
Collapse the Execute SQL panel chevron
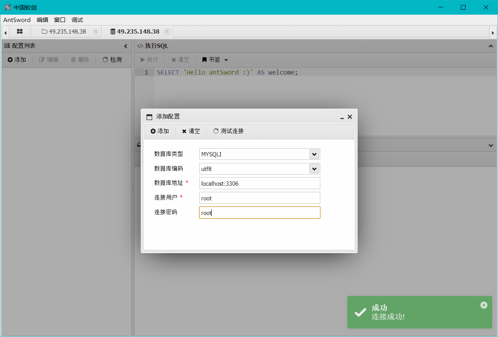491,46
